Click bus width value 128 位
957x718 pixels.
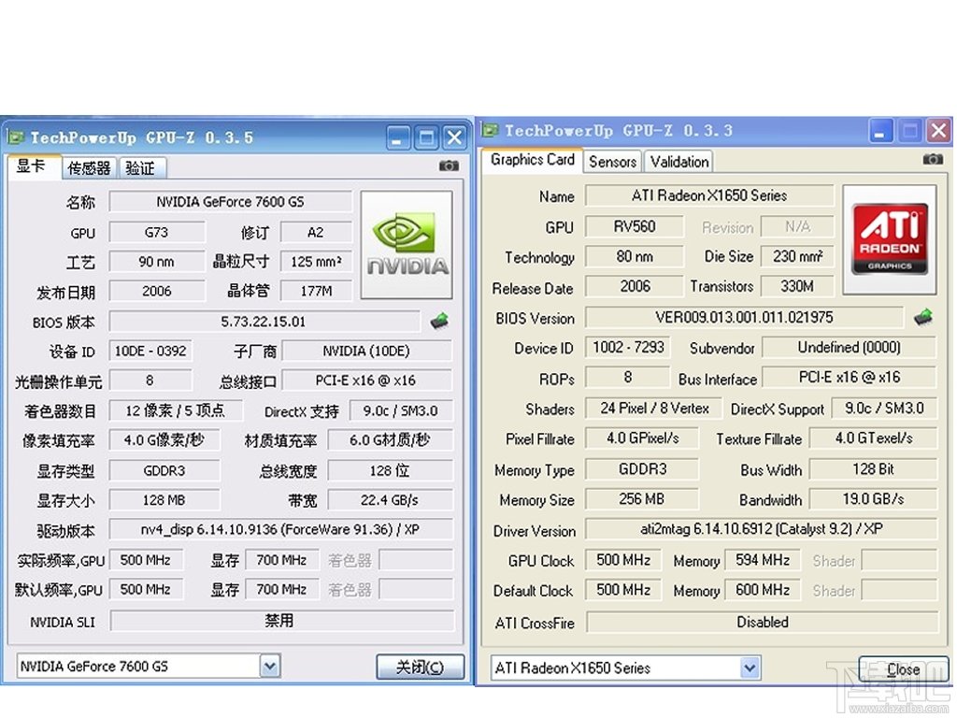point(390,471)
